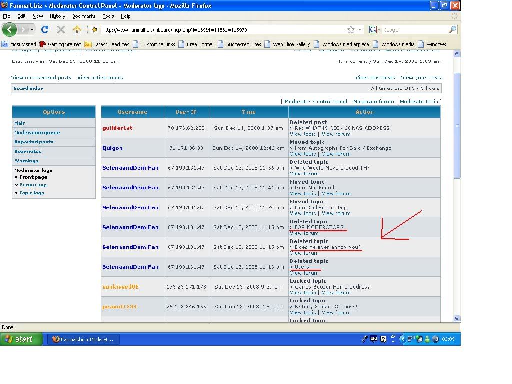Open the Web Slice Gallery bookmark
Viewport: 512px width, 384px height.
pos(287,44)
